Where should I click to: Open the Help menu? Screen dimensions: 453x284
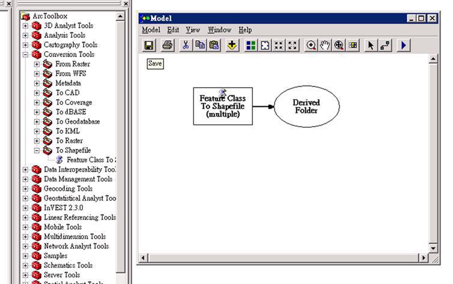tap(245, 30)
